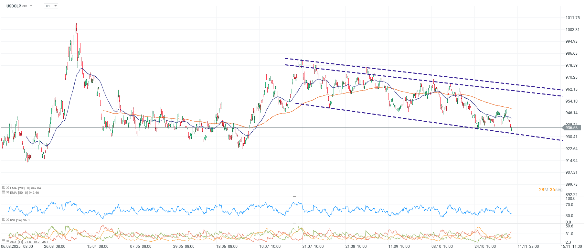Screen dimensions: 585x252
Task: Remove the ADX [14] indicator
Action: (7, 241)
